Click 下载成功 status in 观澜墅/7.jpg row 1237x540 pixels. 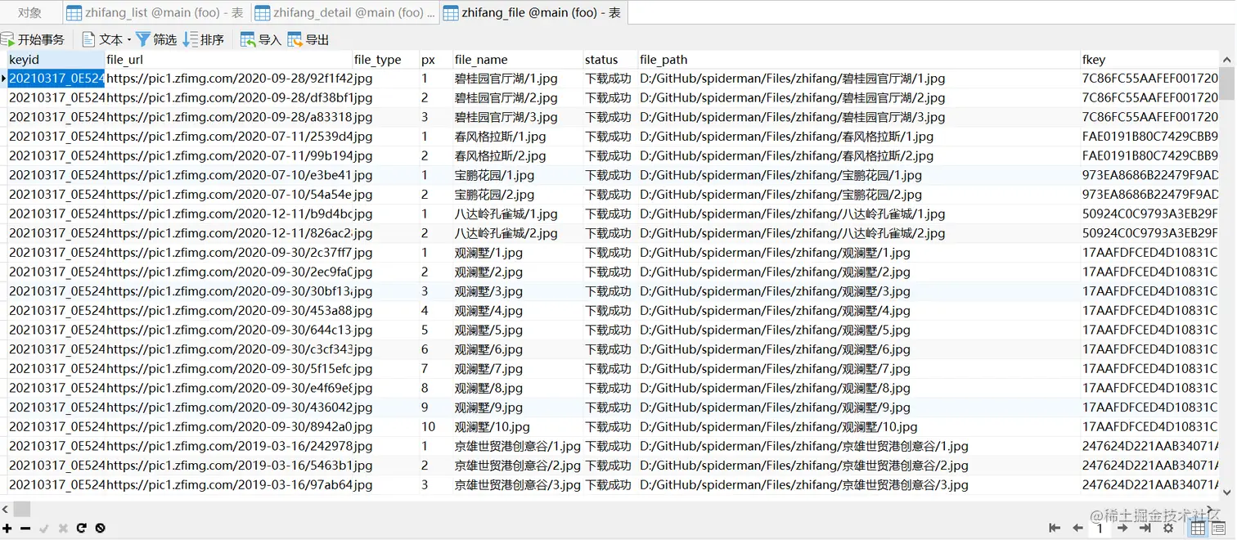(x=610, y=369)
